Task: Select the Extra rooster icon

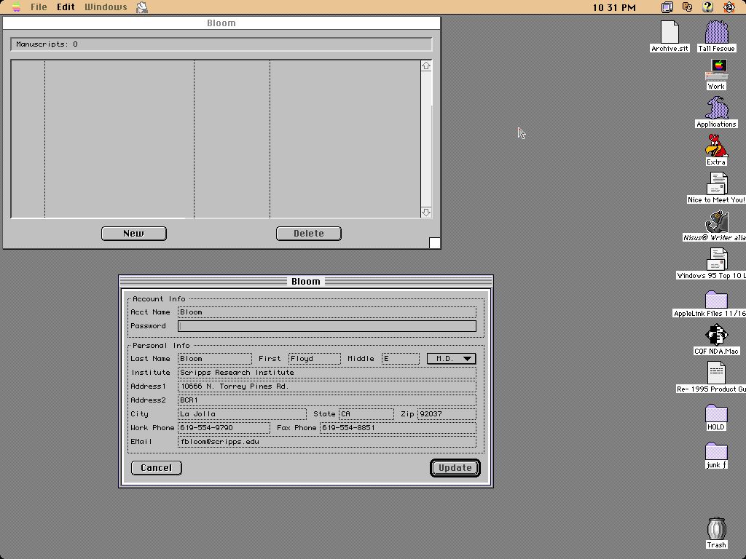Action: pos(717,146)
